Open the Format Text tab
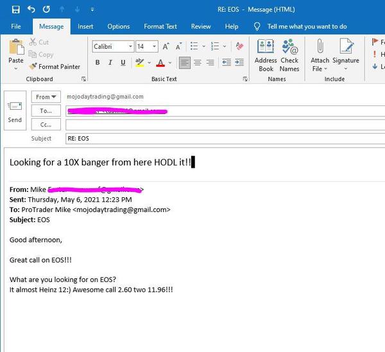 (x=160, y=26)
